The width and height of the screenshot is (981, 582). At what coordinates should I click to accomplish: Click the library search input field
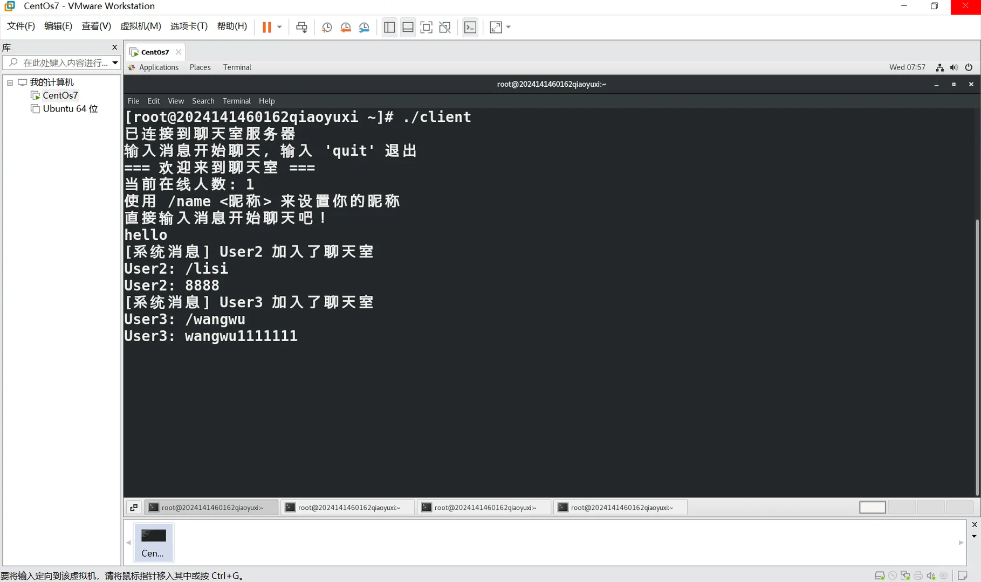click(x=60, y=63)
